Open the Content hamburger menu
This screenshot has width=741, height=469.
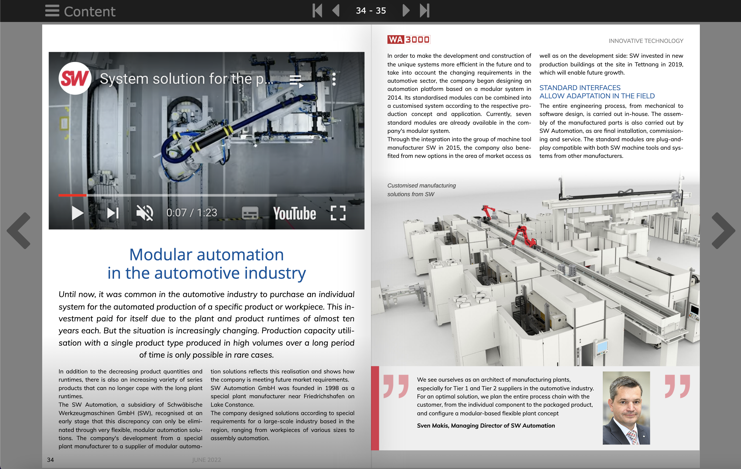[52, 11]
